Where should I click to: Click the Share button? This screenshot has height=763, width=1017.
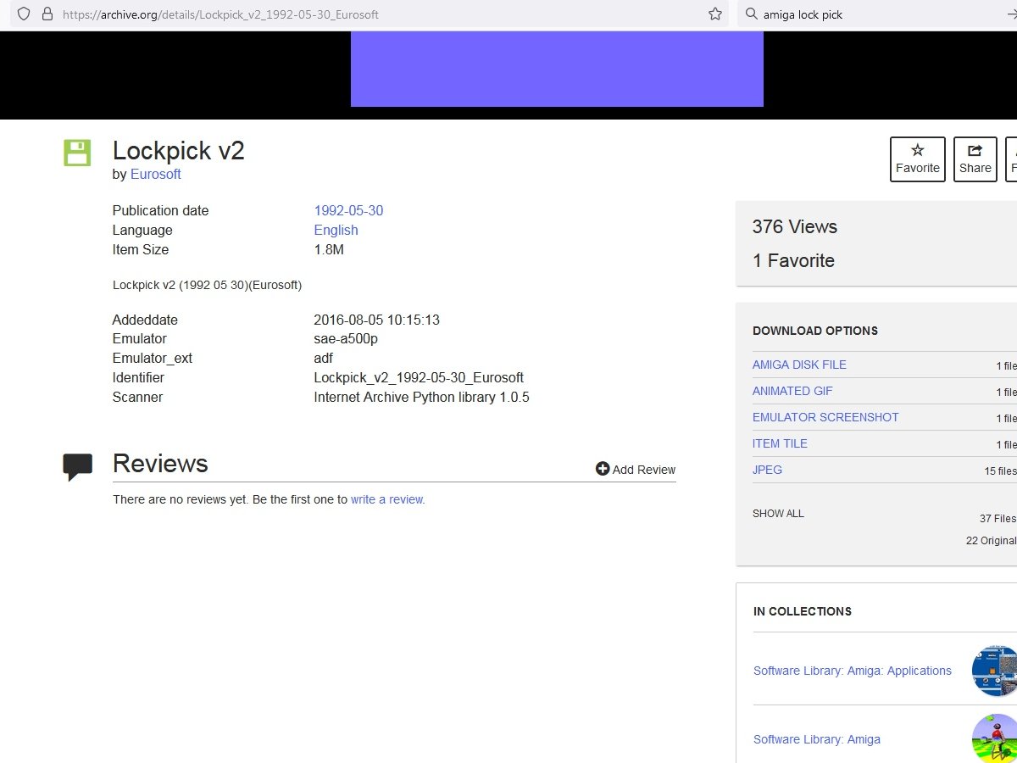tap(975, 159)
